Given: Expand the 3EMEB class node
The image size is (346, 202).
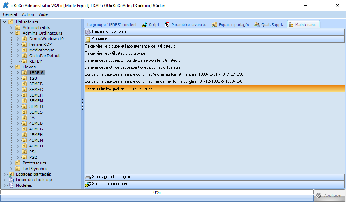Looking at the screenshot, I should click(x=18, y=84).
